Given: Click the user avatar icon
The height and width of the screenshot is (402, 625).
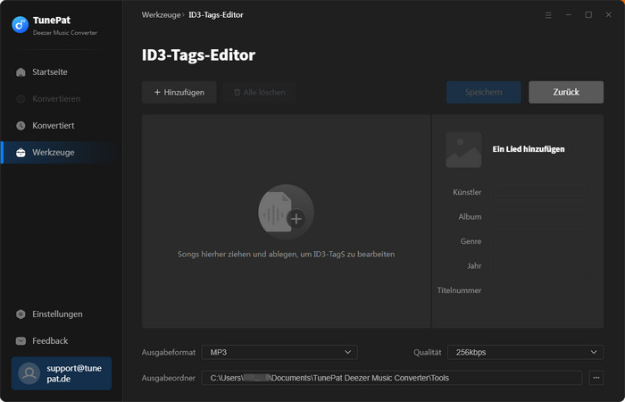Looking at the screenshot, I should (29, 373).
